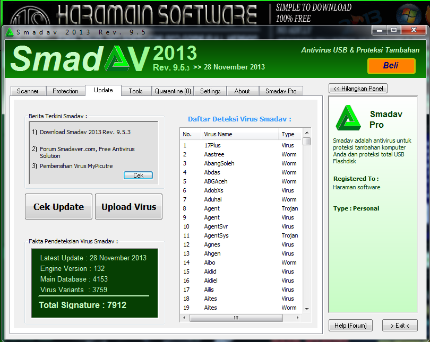This screenshot has height=342, width=430.
Task: Switch to the Protection tab
Action: [x=65, y=91]
